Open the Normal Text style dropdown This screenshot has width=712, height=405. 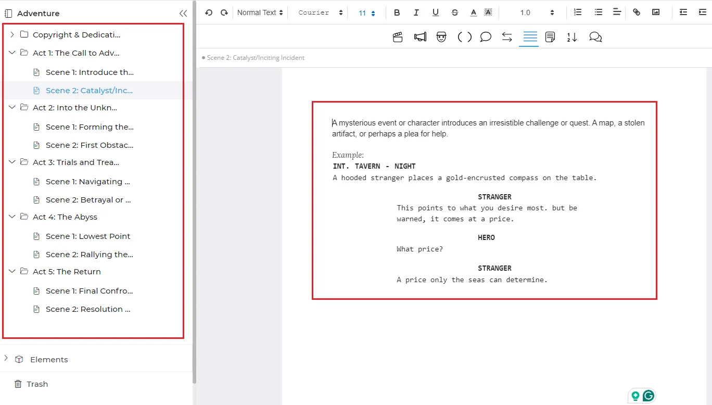[x=260, y=12]
